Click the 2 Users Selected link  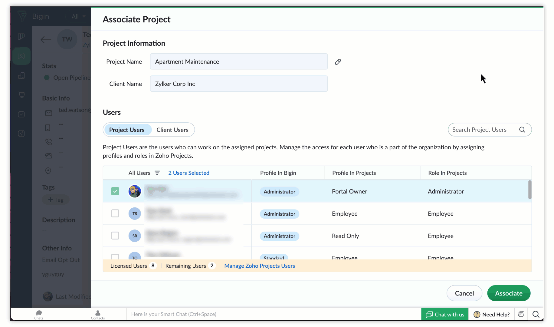pyautogui.click(x=189, y=173)
